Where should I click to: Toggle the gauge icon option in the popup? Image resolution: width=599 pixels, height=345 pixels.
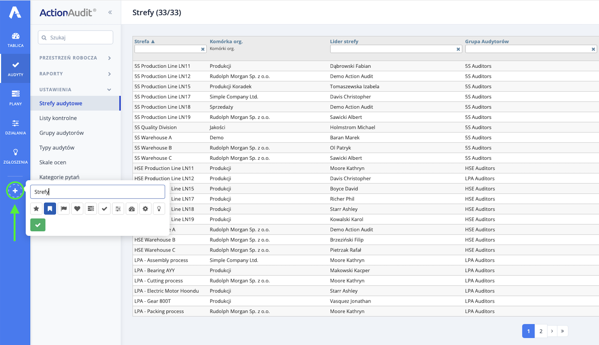132,209
